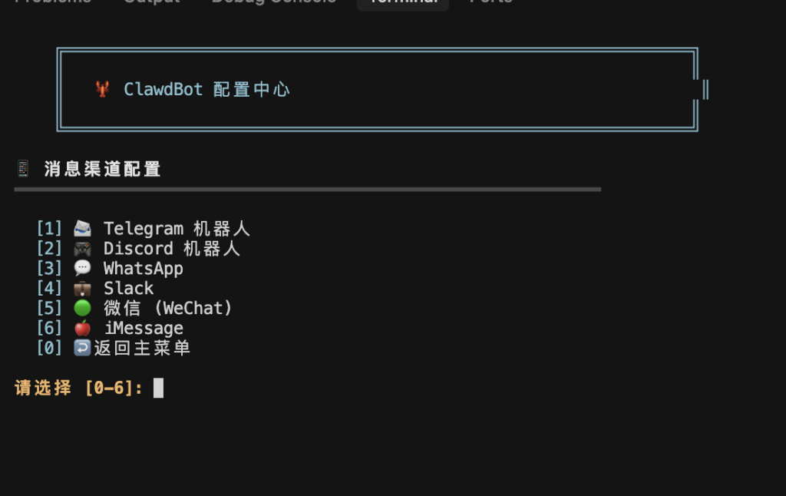The height and width of the screenshot is (496, 786).
Task: Click the lobster icon in the ClawdBot banner
Action: point(104,88)
